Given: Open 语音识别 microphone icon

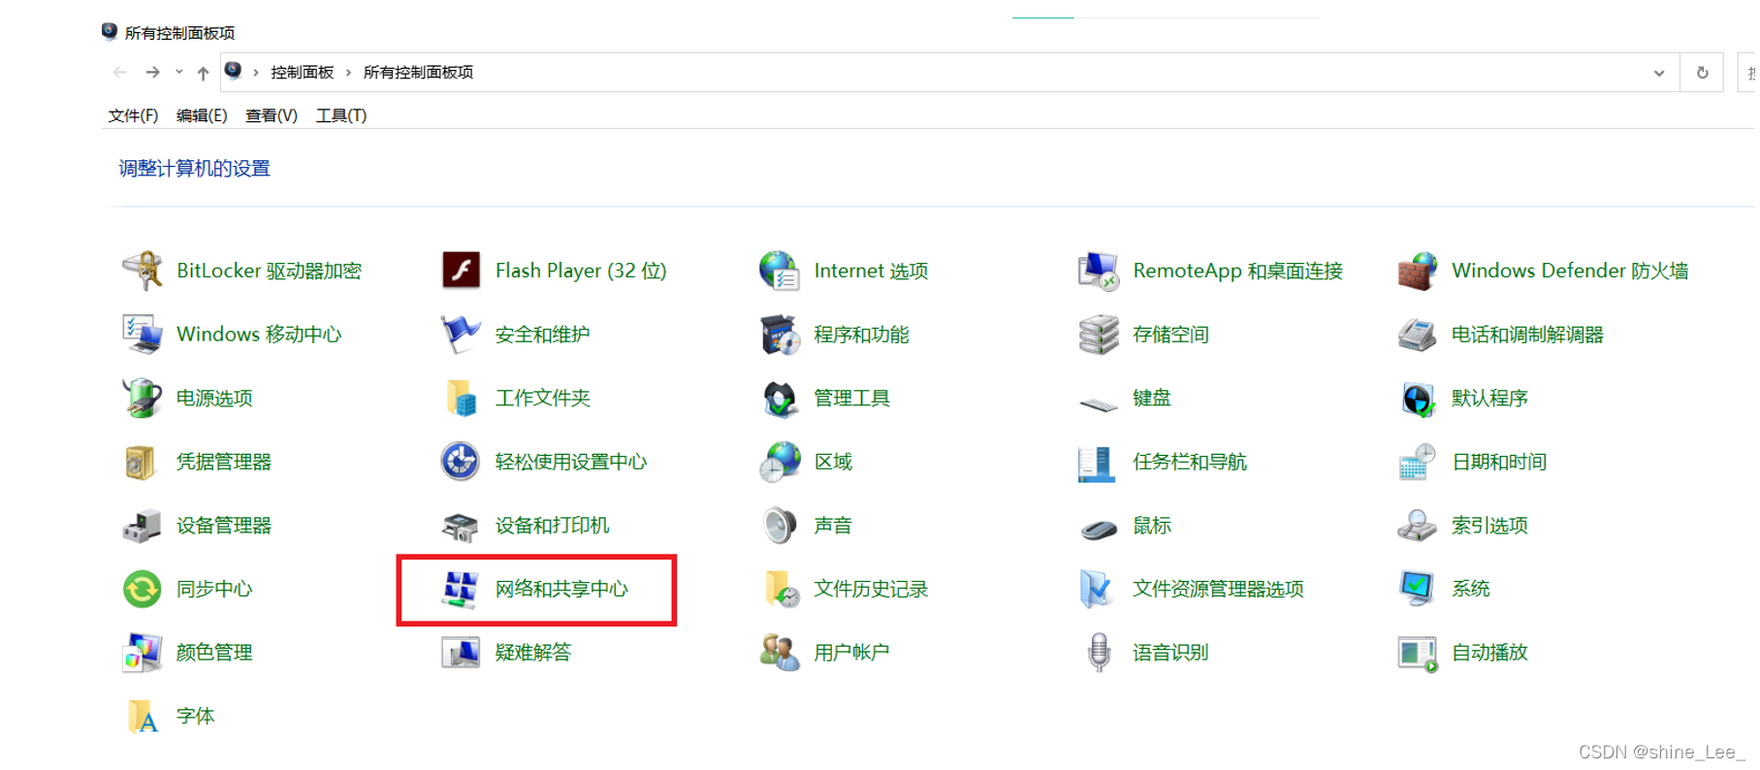Looking at the screenshot, I should coord(1098,653).
